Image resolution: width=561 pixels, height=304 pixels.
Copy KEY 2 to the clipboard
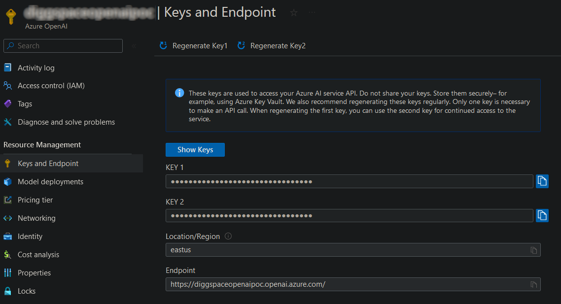click(x=542, y=215)
